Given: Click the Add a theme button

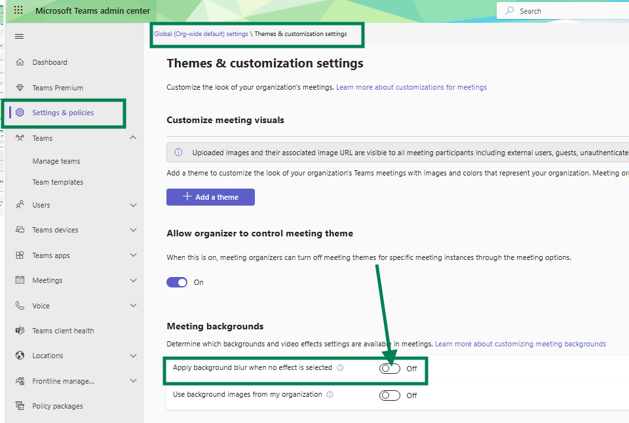Looking at the screenshot, I should click(210, 197).
